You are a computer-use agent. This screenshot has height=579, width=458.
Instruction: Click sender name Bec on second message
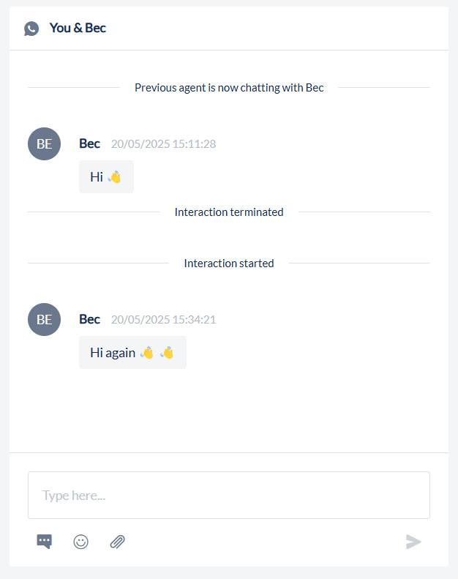point(89,319)
